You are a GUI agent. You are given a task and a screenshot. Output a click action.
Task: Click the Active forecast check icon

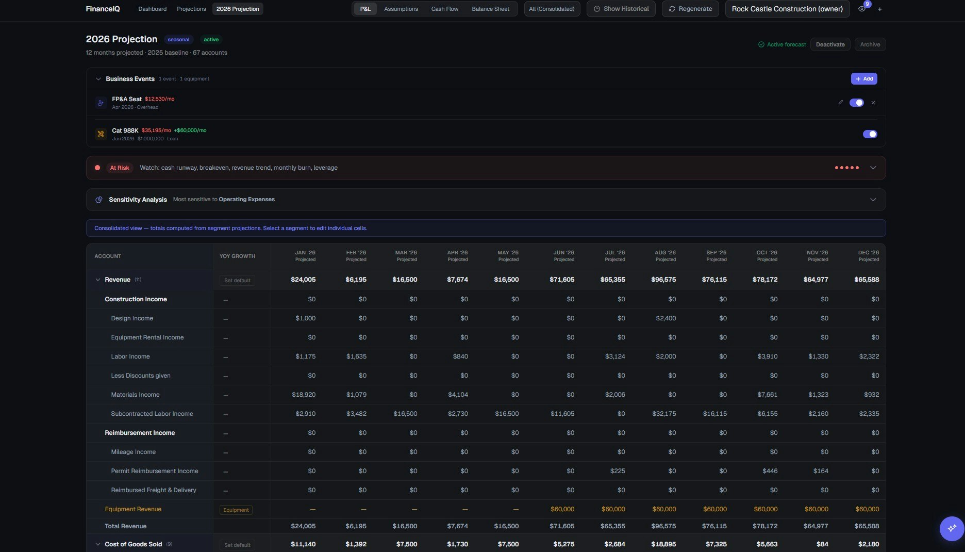761,44
